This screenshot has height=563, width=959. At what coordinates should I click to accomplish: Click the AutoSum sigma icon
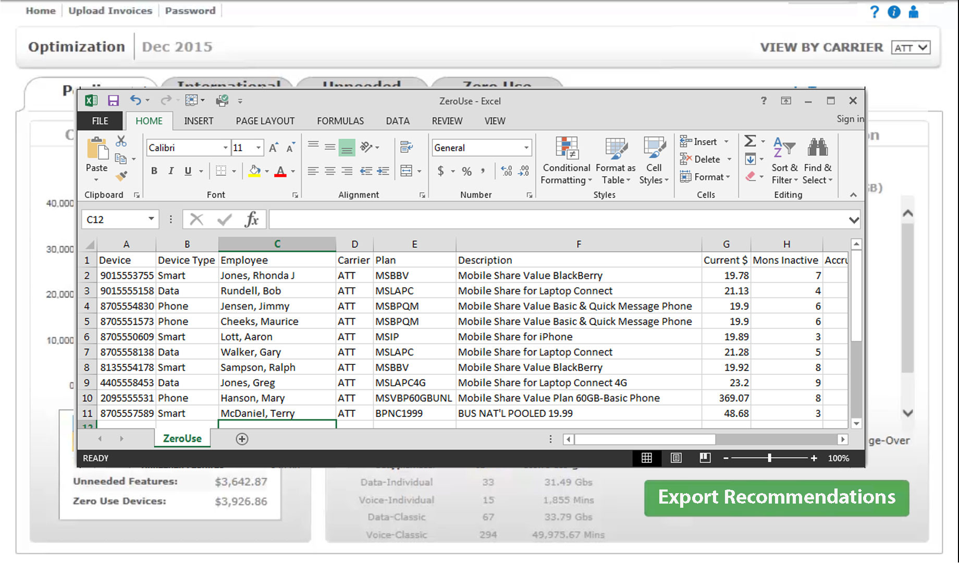coord(750,141)
